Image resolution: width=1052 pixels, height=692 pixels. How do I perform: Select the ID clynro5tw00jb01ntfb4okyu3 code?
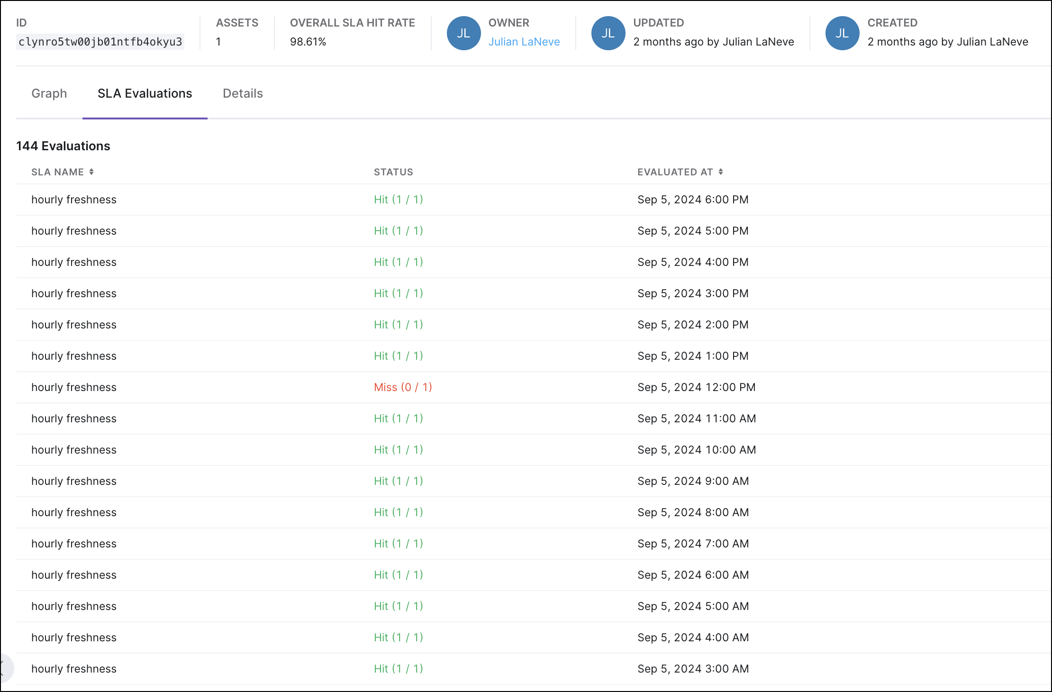(100, 42)
